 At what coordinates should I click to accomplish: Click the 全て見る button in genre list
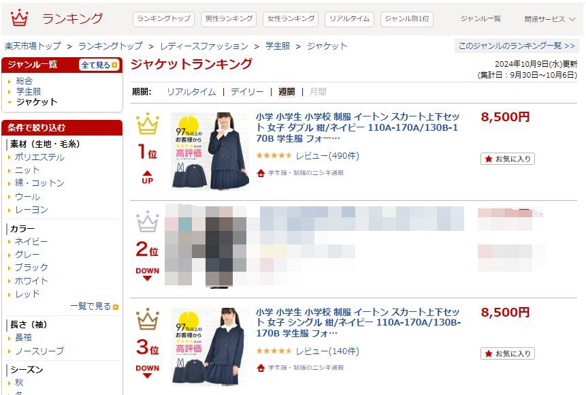click(99, 65)
